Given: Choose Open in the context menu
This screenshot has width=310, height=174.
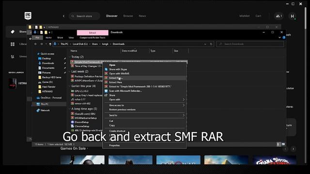Looking at the screenshot, I should tap(145, 65).
